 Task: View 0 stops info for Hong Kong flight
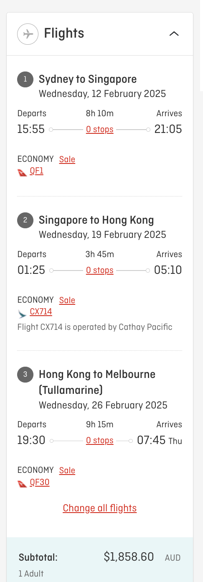[100, 441]
